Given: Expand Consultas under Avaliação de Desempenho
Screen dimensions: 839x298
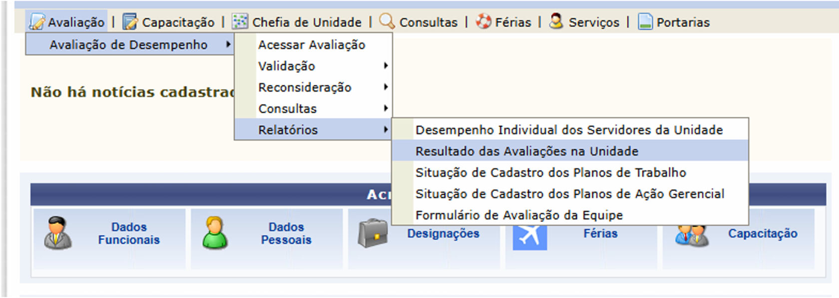Looking at the screenshot, I should click(313, 109).
